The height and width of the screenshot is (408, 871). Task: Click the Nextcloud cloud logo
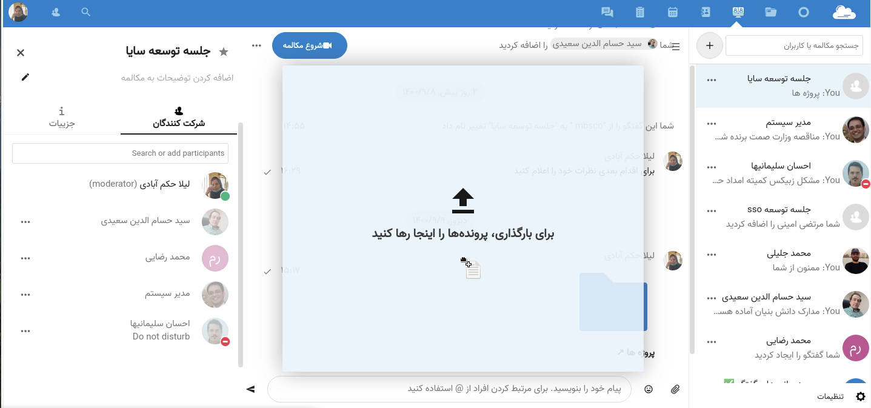[844, 12]
